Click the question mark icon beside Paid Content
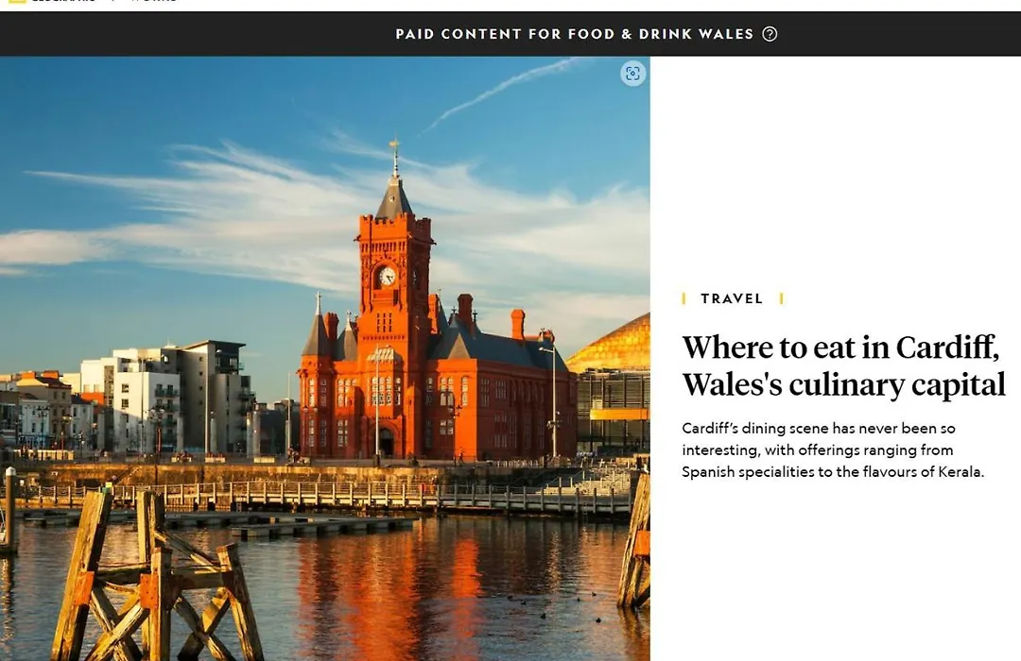1021x661 pixels. (x=770, y=34)
